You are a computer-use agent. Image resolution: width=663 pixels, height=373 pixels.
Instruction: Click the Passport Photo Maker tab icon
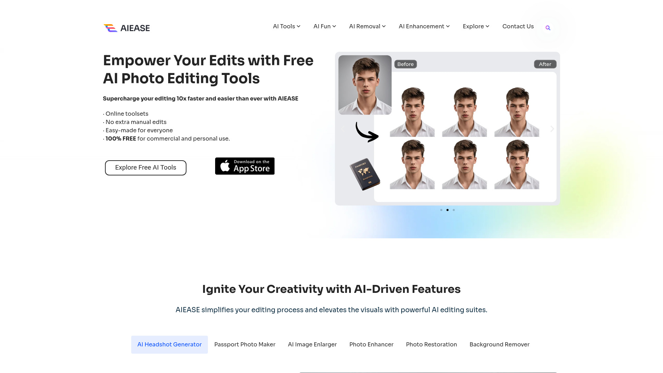[x=244, y=344]
